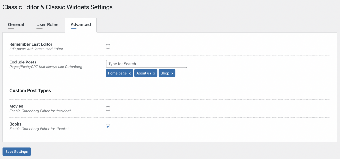Viewport: 340px width, 159px height.
Task: Click the Exclude Posts label
Action: (23, 62)
